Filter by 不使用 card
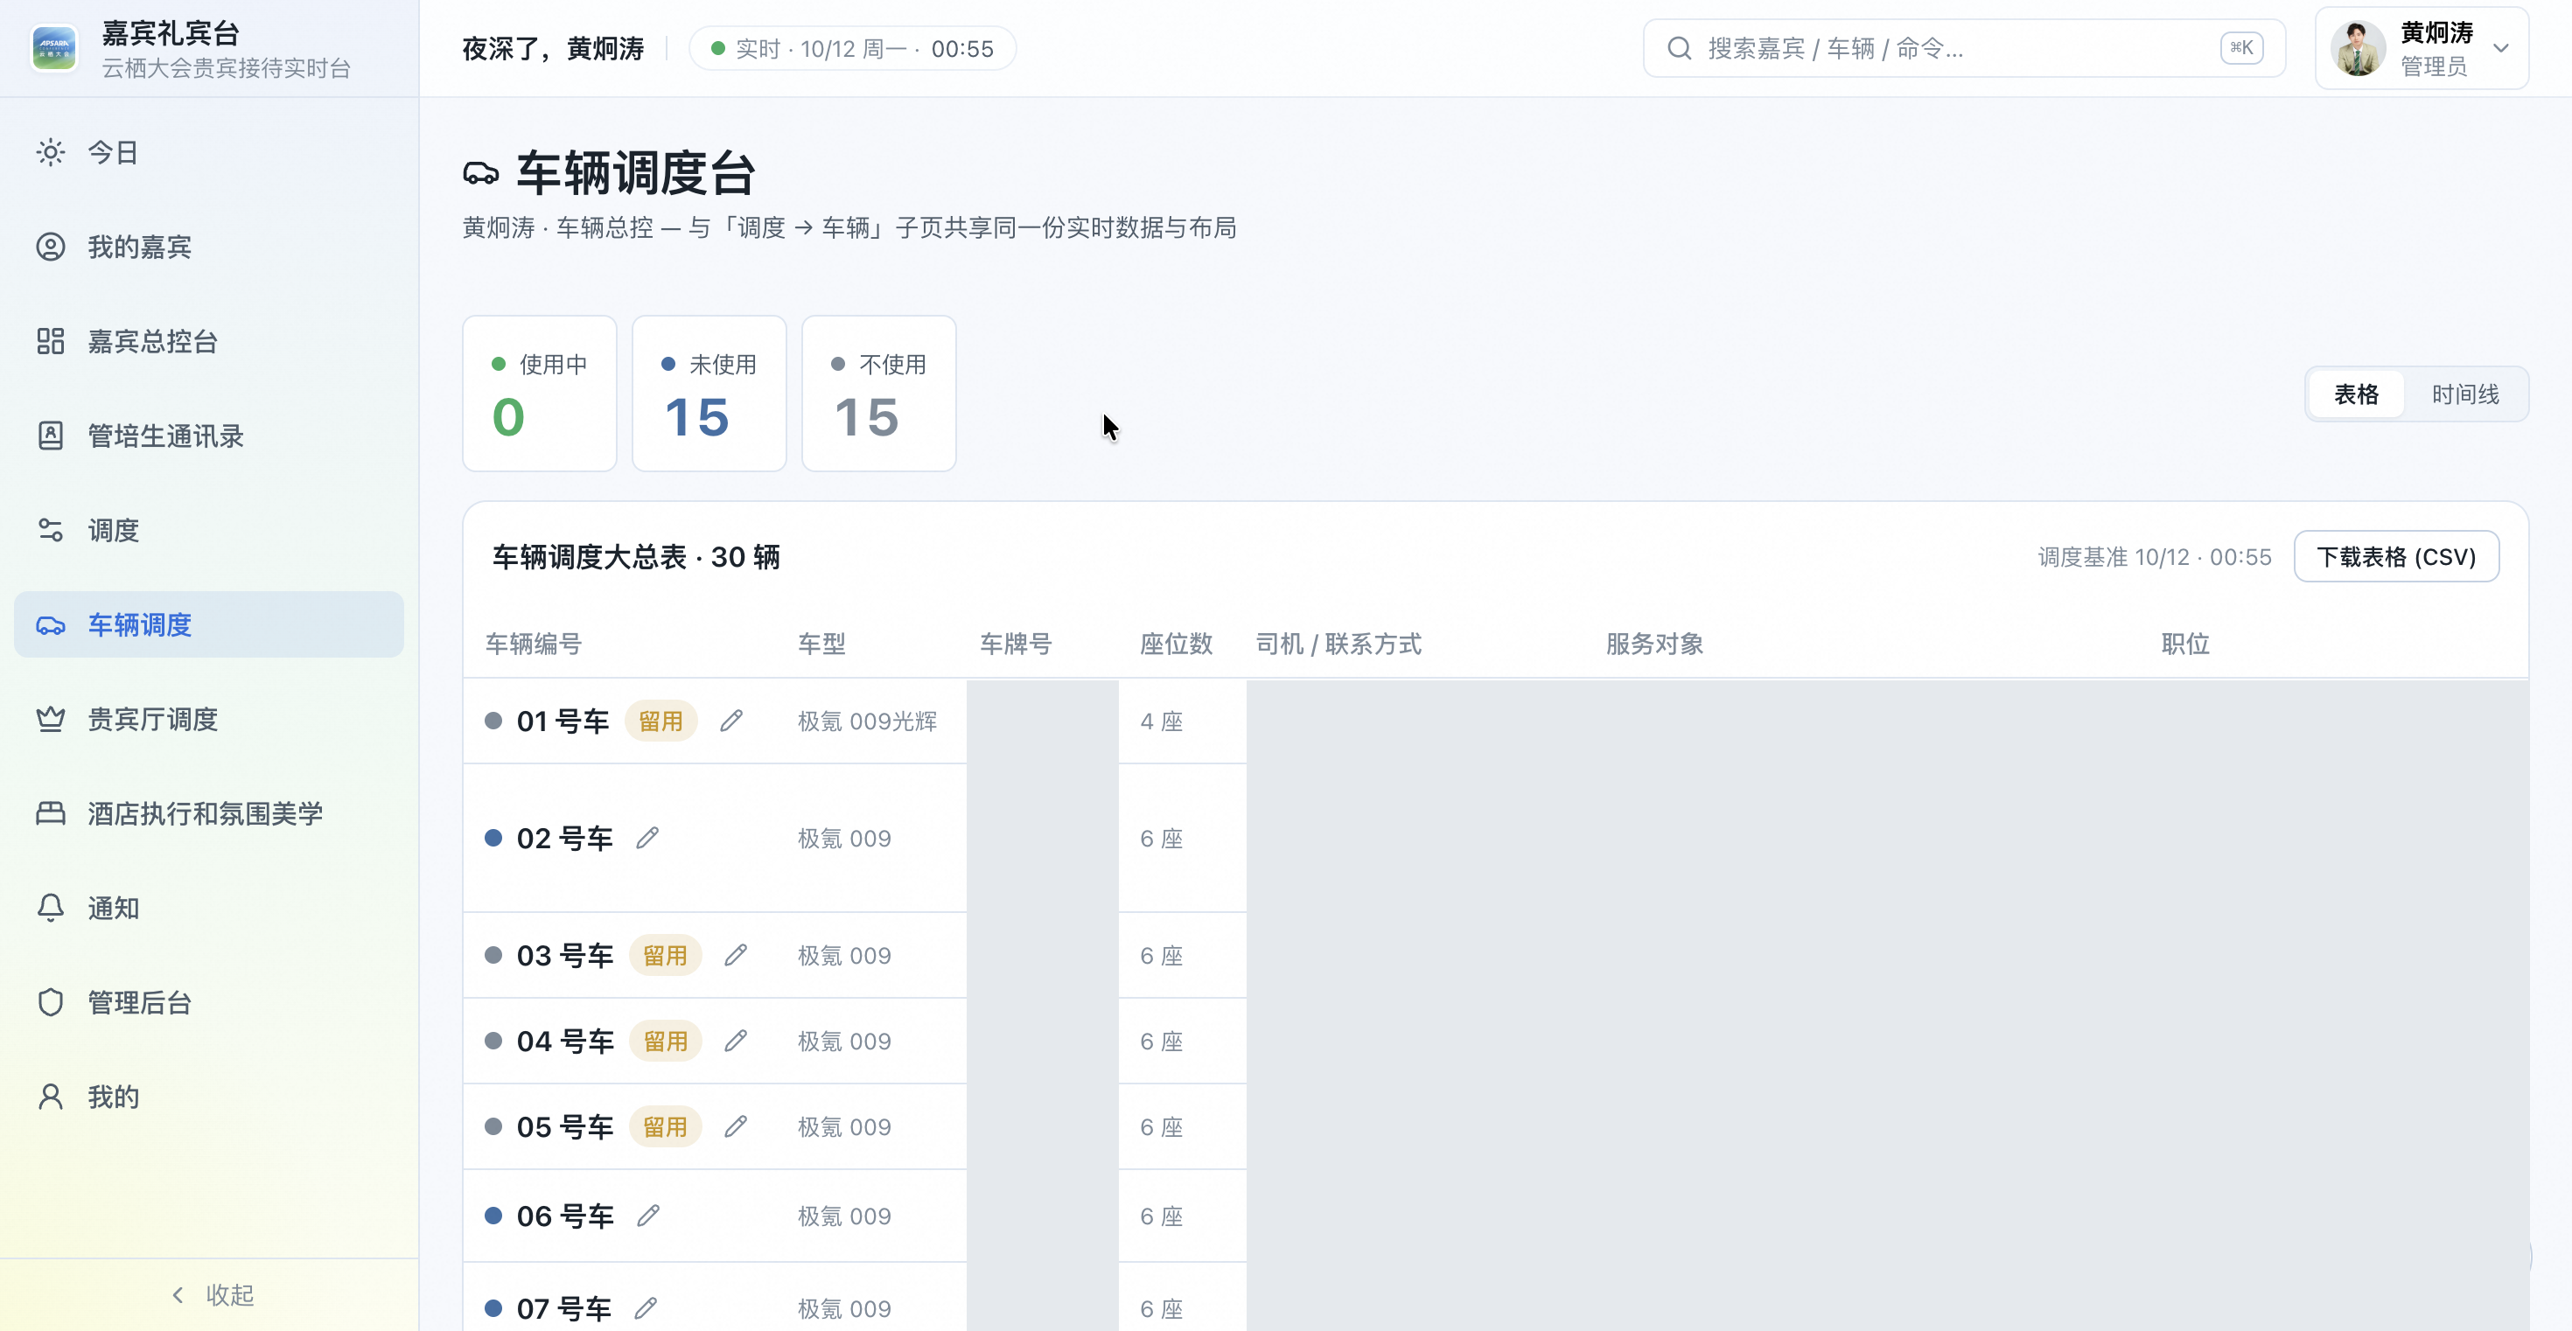The image size is (2572, 1331). (x=878, y=394)
